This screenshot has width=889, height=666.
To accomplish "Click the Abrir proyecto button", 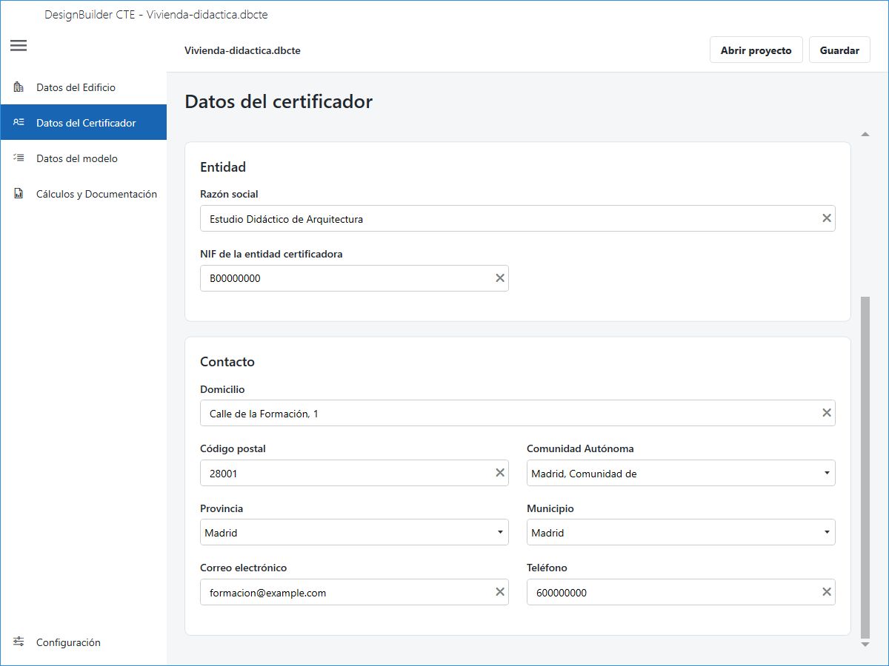I will [756, 50].
